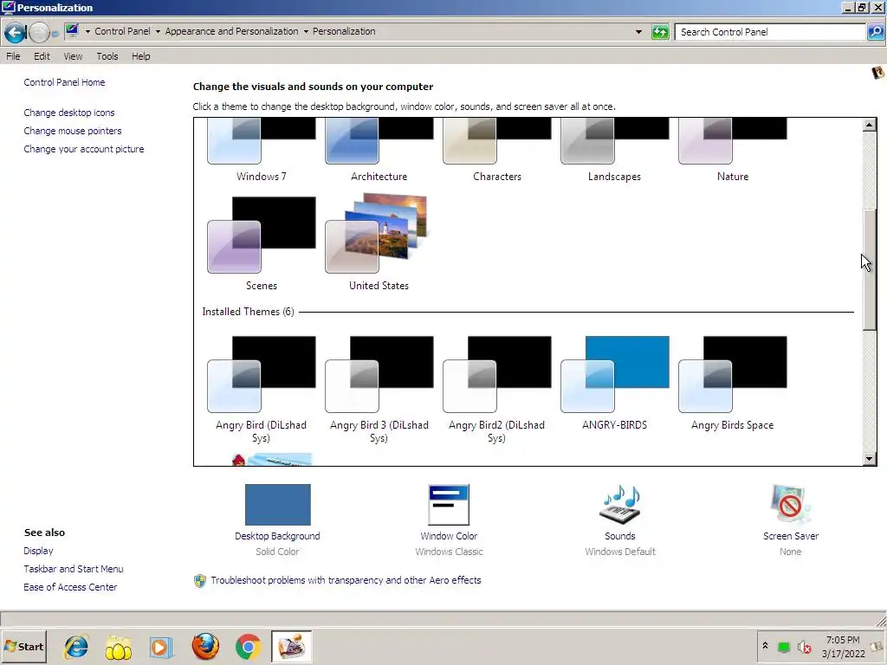Select the Nature theme
The image size is (887, 665).
tap(733, 150)
